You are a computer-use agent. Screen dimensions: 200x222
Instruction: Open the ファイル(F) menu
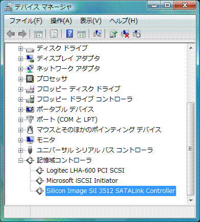coord(26,21)
